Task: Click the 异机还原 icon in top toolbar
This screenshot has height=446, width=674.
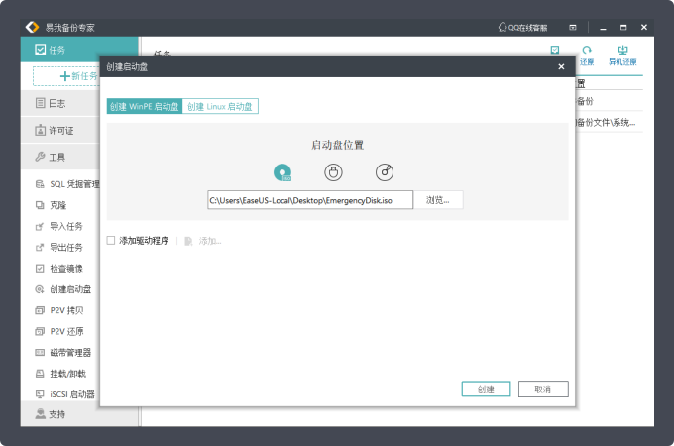Action: point(622,55)
